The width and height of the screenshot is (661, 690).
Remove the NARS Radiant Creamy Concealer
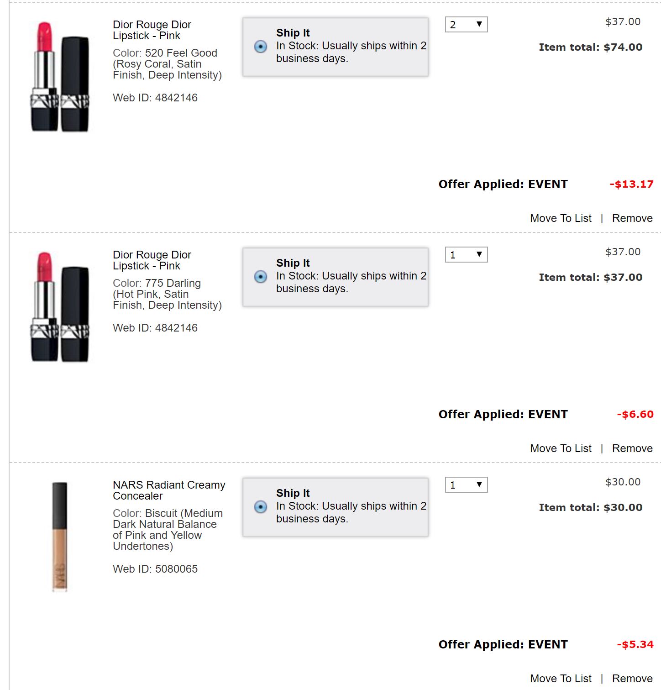(632, 679)
